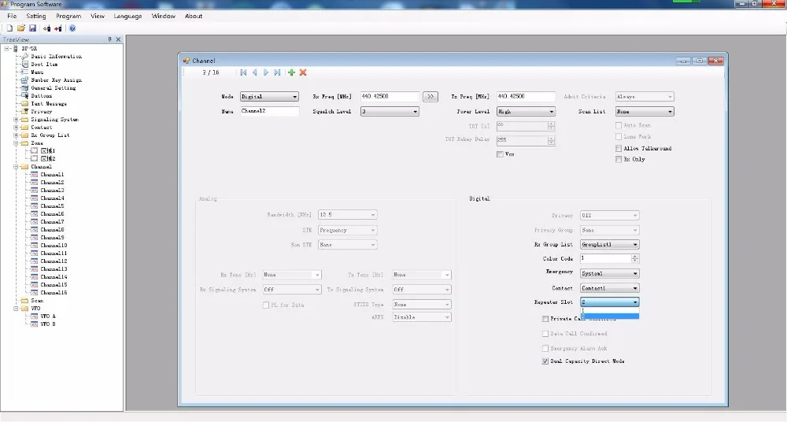Screen dimensions: 787x422
Task: Expand Rx Group List tree node
Action: [16, 135]
